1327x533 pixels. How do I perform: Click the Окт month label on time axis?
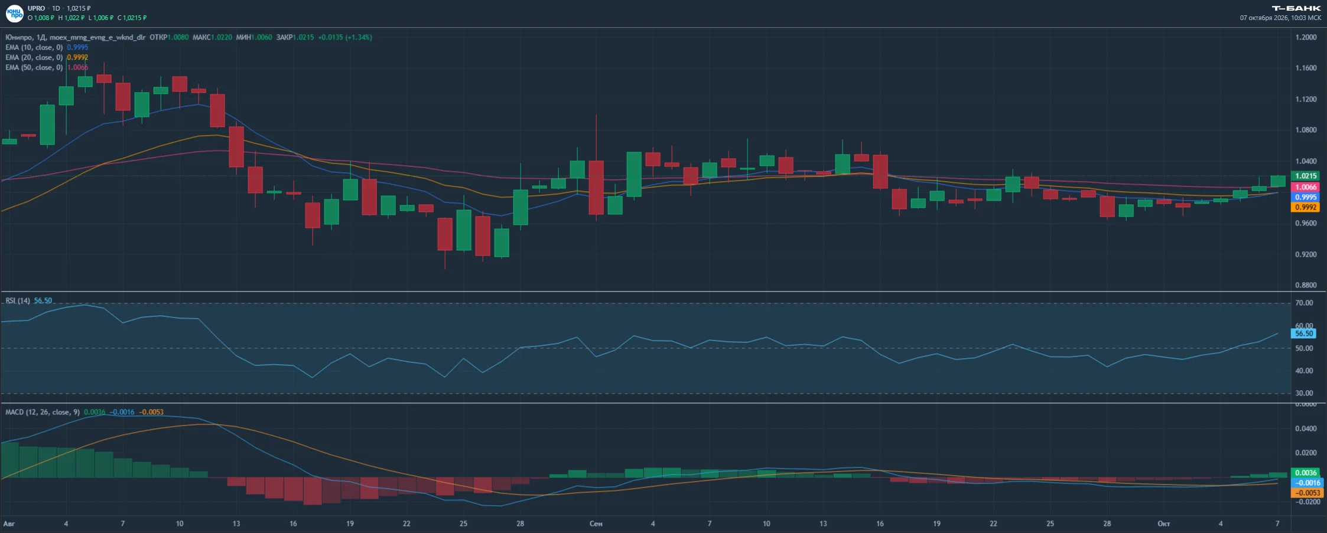pyautogui.click(x=1163, y=524)
